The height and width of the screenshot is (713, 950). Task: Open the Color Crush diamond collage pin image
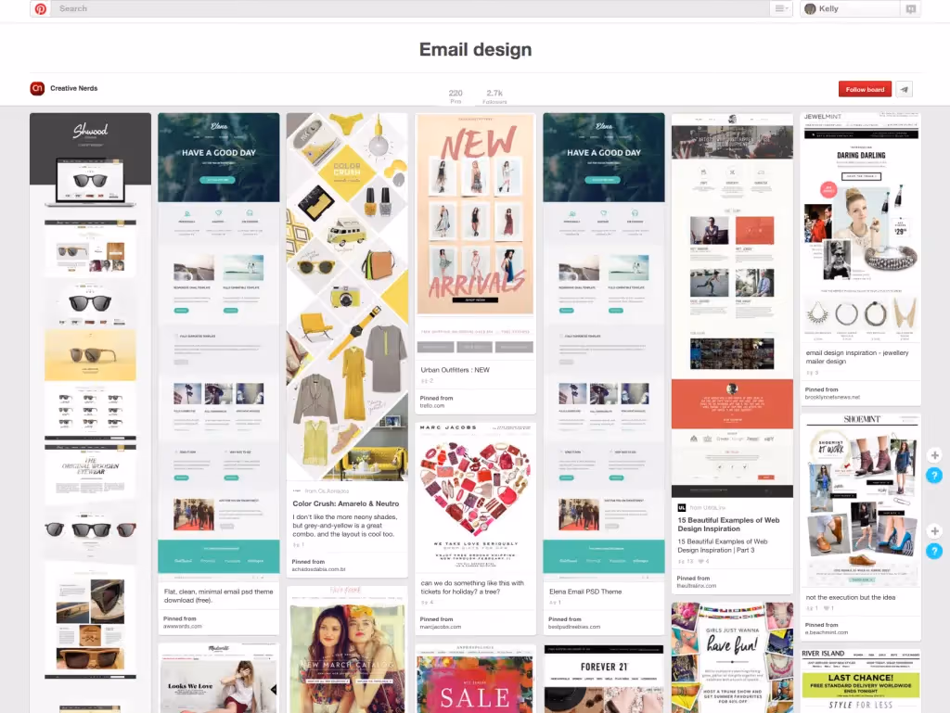tap(347, 297)
